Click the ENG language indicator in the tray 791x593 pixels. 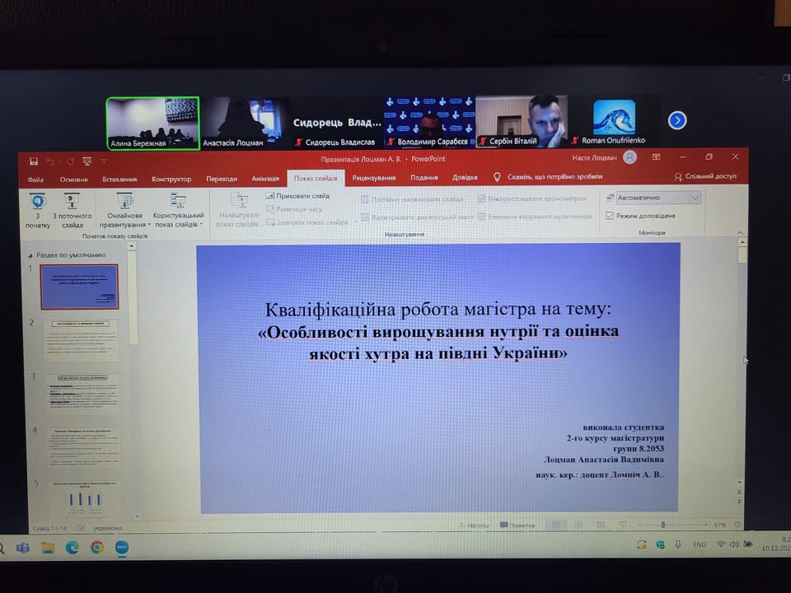[x=700, y=544]
